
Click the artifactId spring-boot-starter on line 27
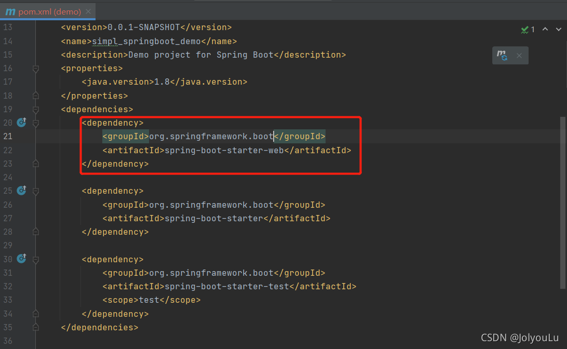(x=214, y=219)
